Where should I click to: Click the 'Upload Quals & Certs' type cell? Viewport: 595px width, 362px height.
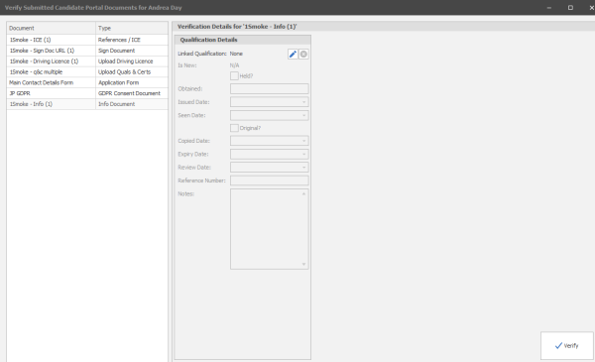pos(132,71)
